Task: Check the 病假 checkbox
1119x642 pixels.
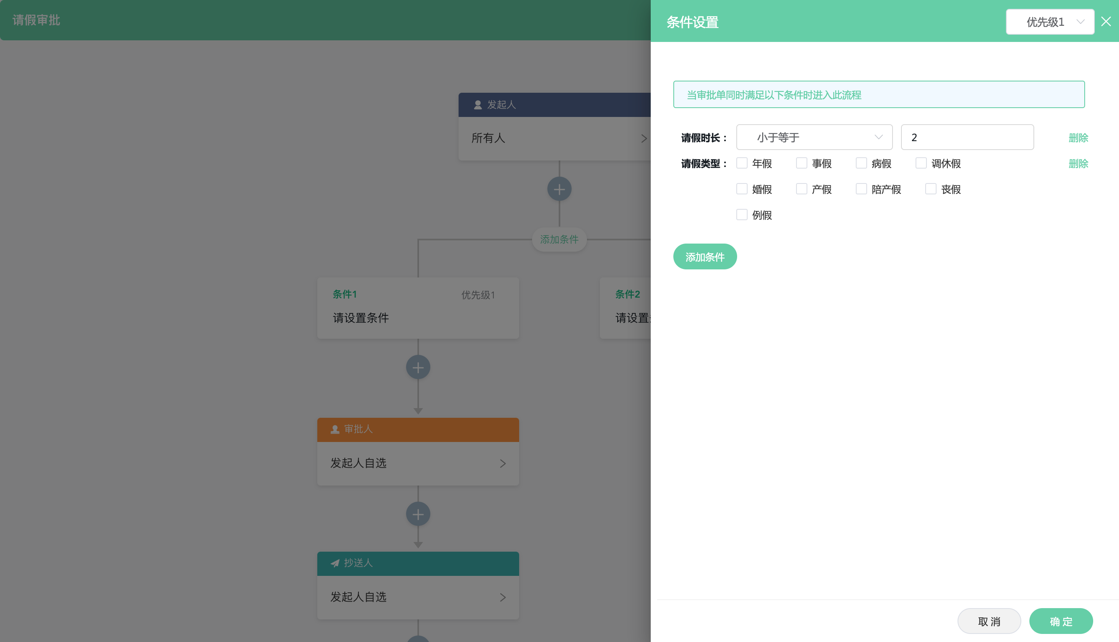Action: click(x=861, y=163)
